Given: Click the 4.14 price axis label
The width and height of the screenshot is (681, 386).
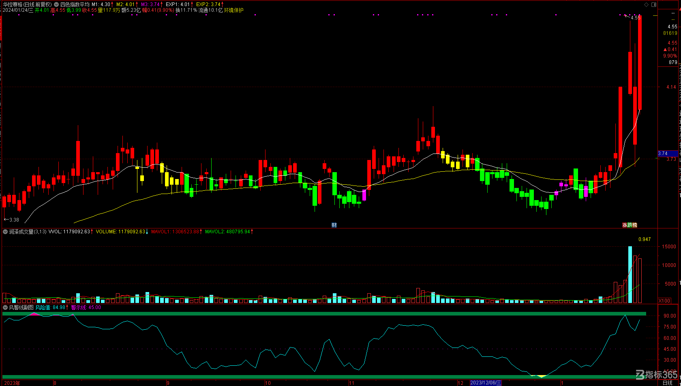Looking at the screenshot, I should 672,87.
